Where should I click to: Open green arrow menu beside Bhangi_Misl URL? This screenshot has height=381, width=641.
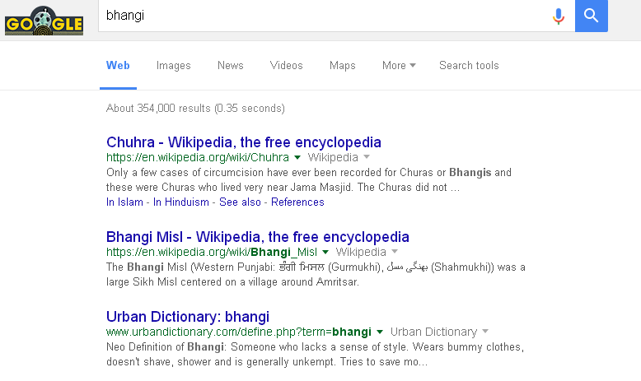click(325, 252)
